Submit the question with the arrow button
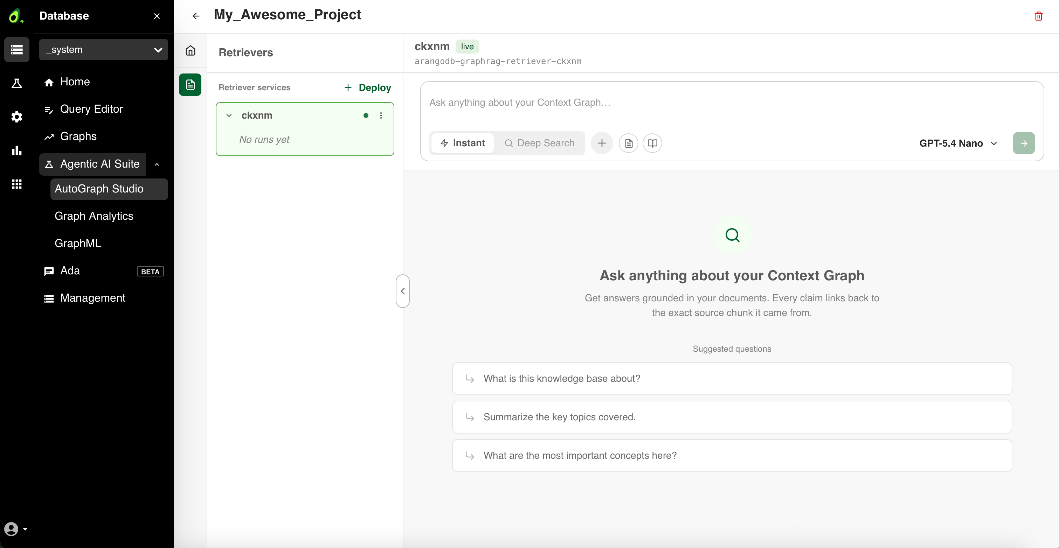 coord(1024,143)
